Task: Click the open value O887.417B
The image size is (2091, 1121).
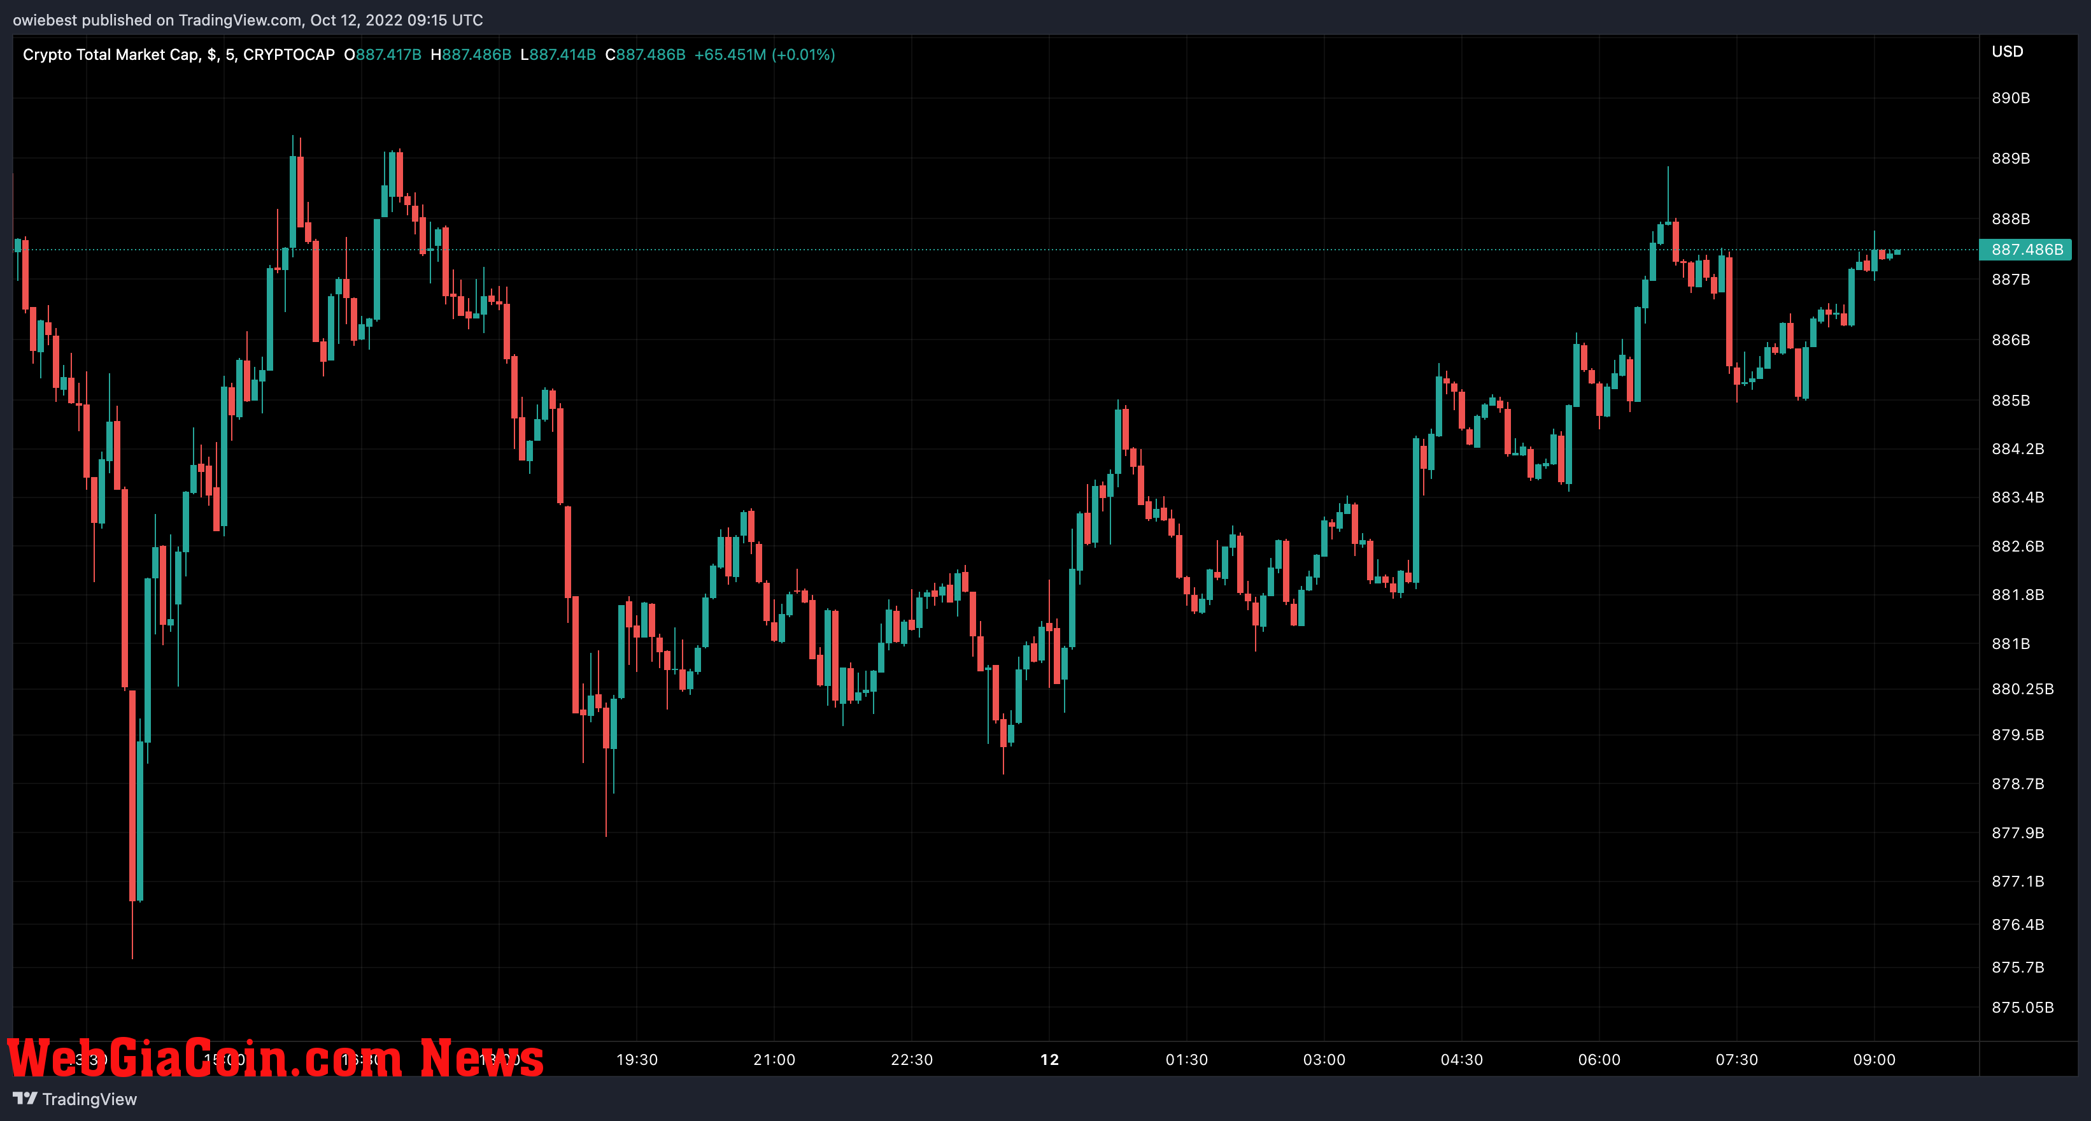Action: click(x=382, y=54)
